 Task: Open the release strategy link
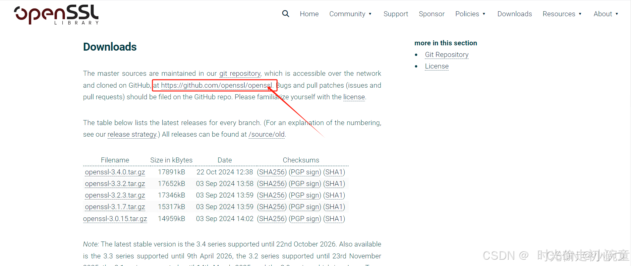click(132, 134)
